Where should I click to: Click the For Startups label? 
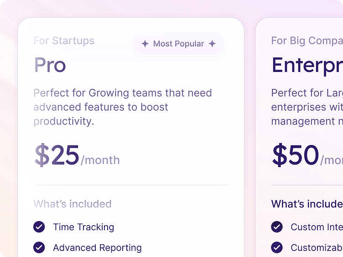64,41
